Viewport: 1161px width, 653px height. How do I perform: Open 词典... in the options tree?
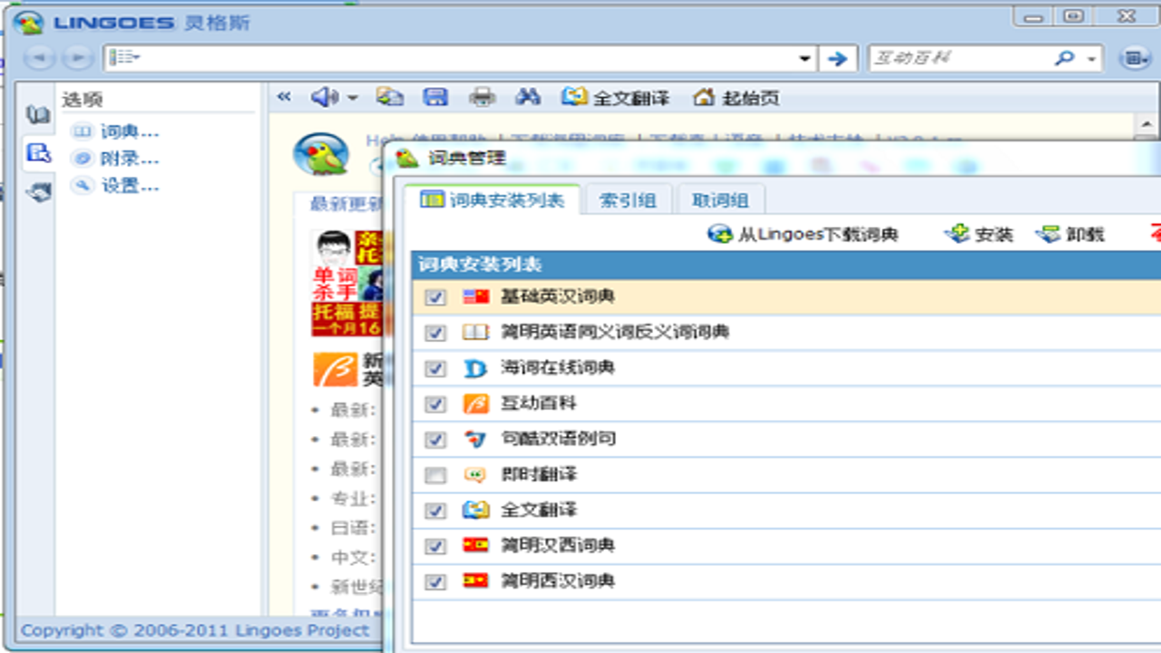[117, 132]
